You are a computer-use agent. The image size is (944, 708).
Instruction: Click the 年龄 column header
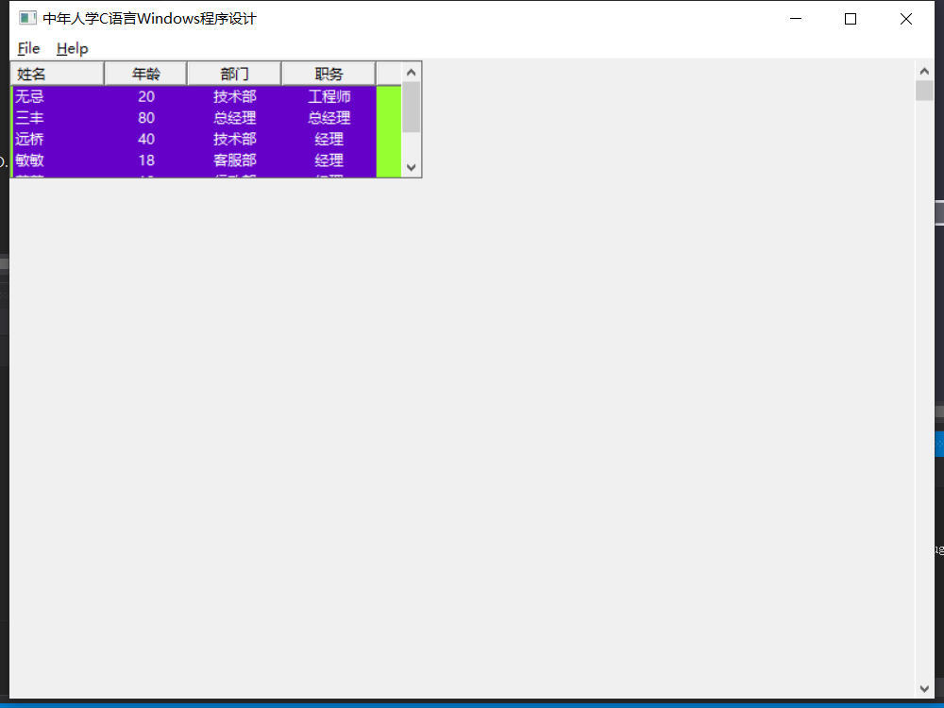click(x=145, y=74)
